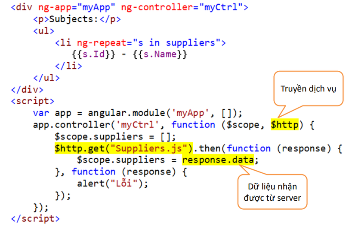Click the {{s.Id}} binding expression
Viewport: 355px width, 232px height.
click(x=93, y=54)
